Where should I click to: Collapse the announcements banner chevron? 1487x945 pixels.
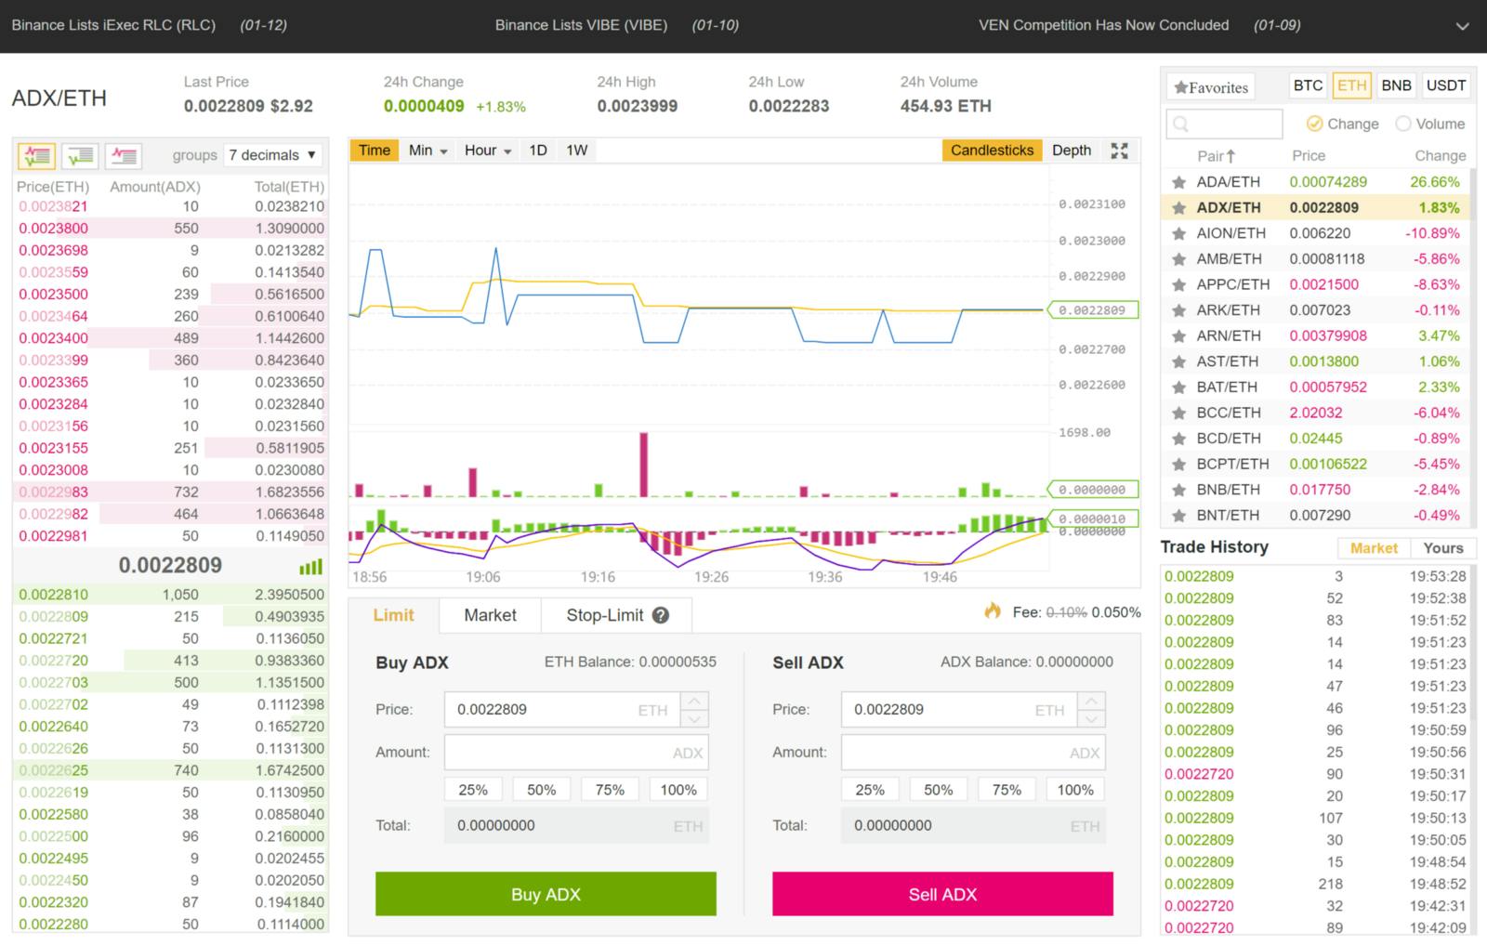(1462, 25)
